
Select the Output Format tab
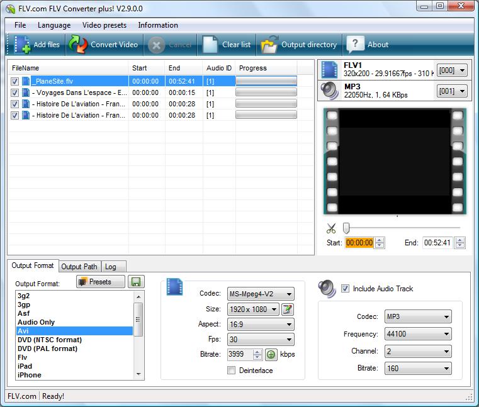(33, 265)
